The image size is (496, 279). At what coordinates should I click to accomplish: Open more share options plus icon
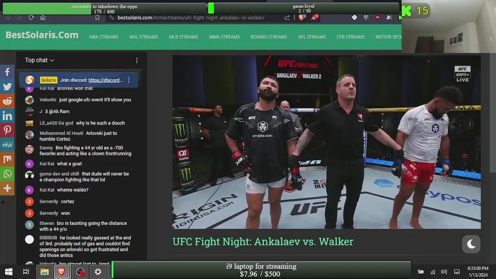pos(7,188)
